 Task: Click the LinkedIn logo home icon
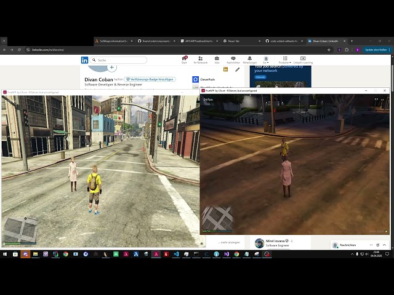tap(84, 60)
